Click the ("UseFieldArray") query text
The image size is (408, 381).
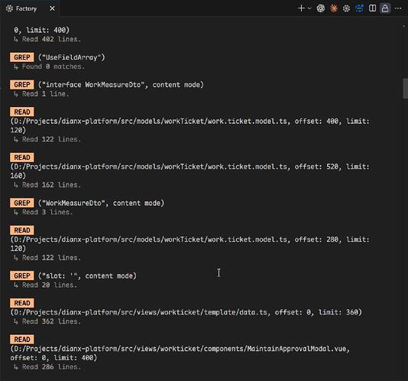pos(72,57)
